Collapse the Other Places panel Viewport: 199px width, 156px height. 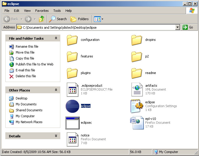(x=56, y=90)
